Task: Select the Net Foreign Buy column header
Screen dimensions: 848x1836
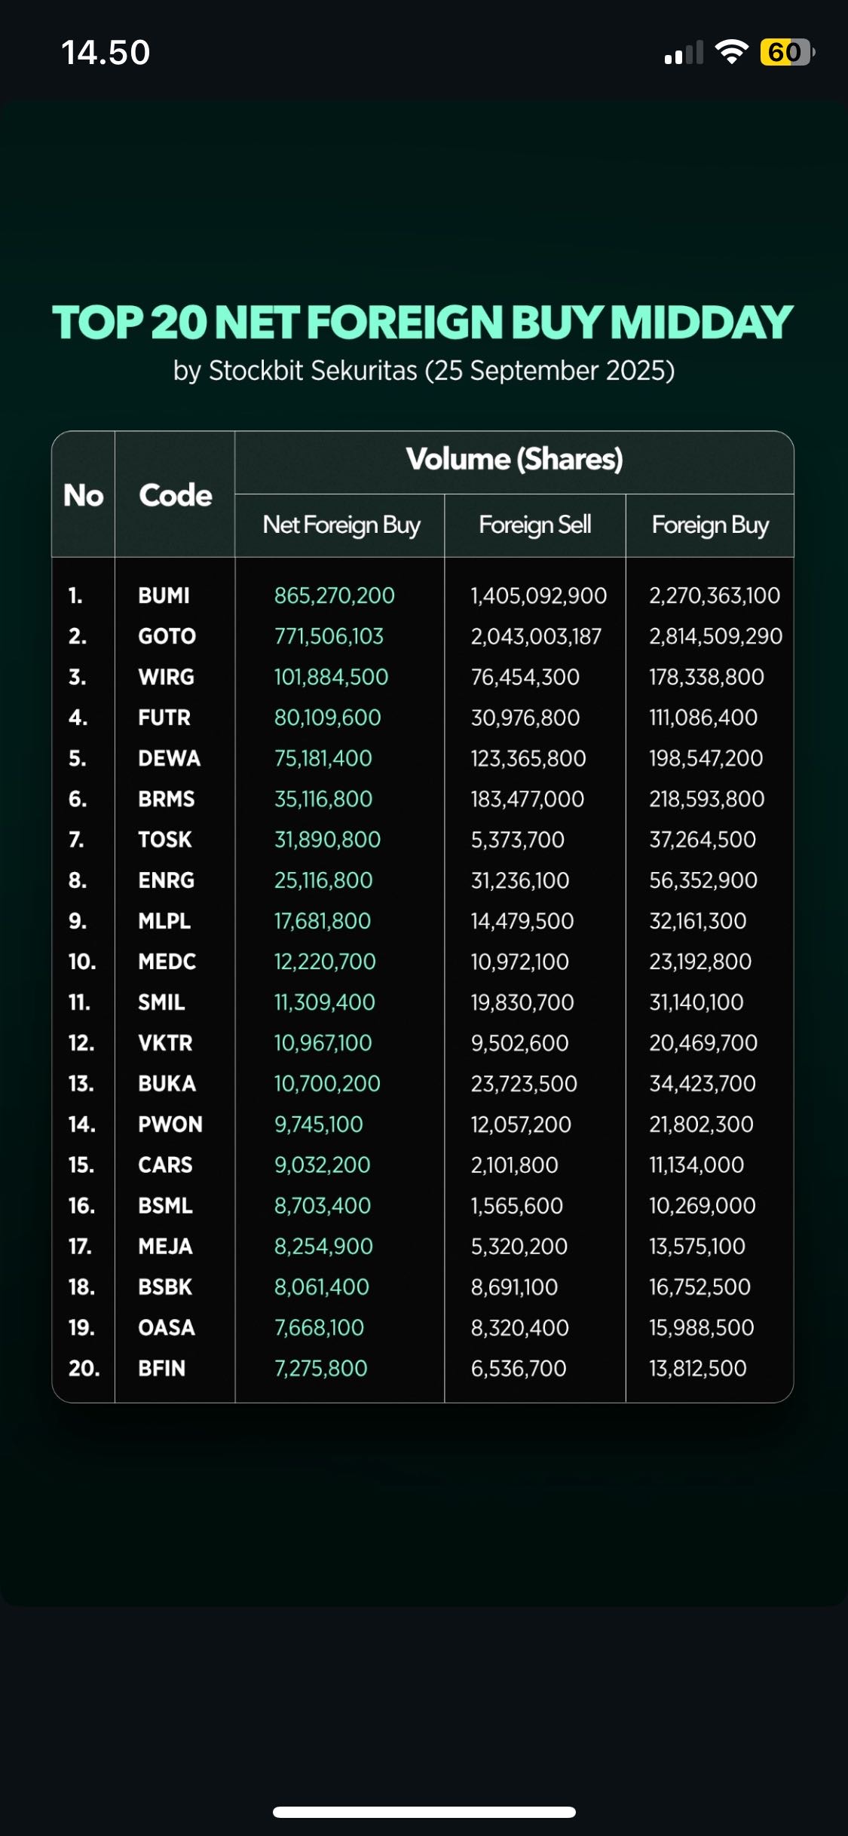Action: pyautogui.click(x=341, y=525)
